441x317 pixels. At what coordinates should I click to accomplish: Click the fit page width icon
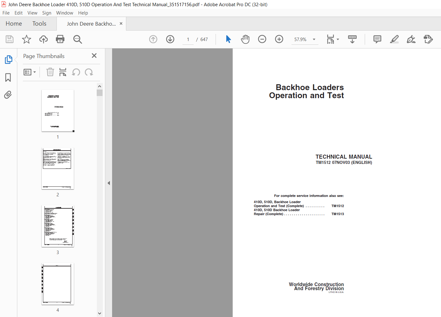click(330, 39)
